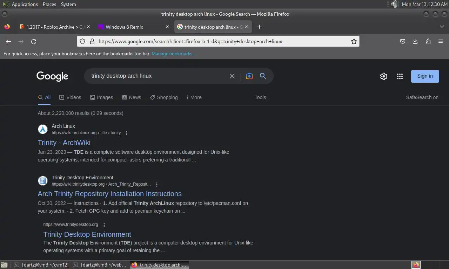Screen dimensions: 449x269
Task: Open the Places menu
Action: pyautogui.click(x=49, y=4)
